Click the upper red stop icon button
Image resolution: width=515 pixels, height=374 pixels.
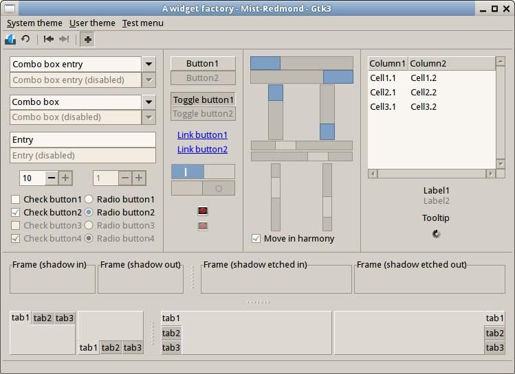click(x=203, y=211)
